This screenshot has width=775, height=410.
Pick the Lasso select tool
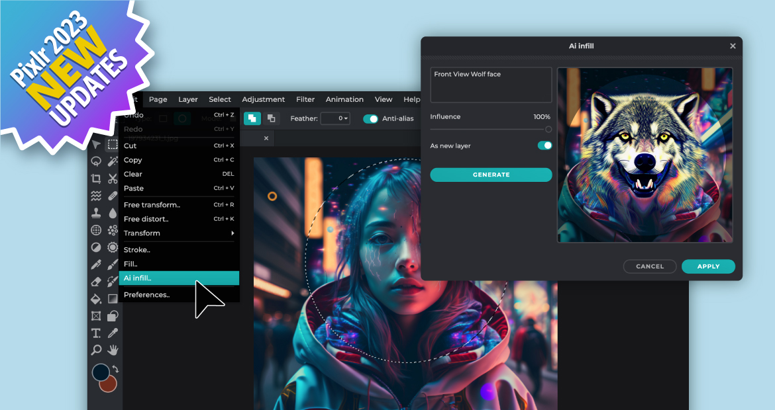click(x=96, y=161)
